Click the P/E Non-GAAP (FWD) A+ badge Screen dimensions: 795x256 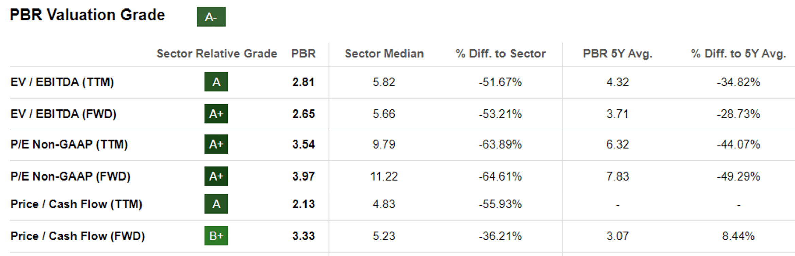coord(216,176)
